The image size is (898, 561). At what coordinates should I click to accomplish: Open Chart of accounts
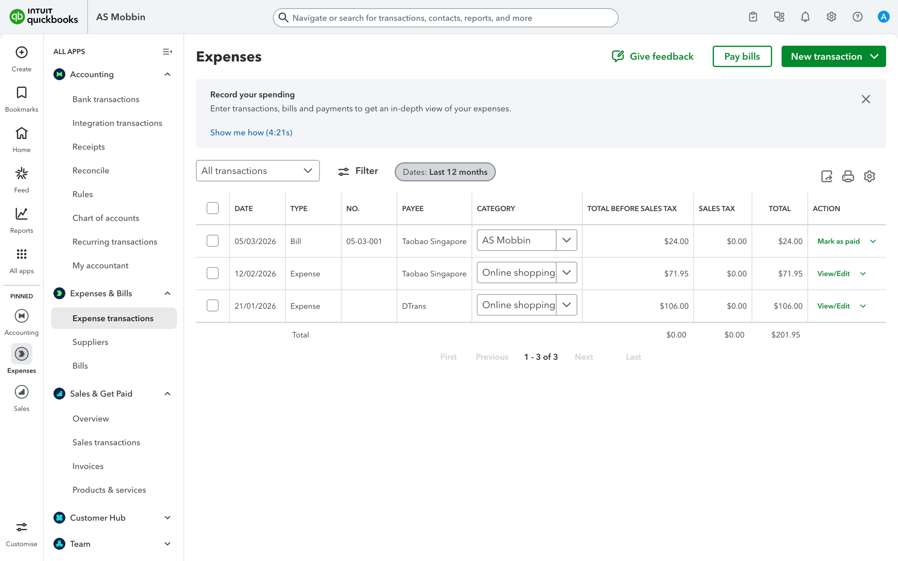(106, 218)
